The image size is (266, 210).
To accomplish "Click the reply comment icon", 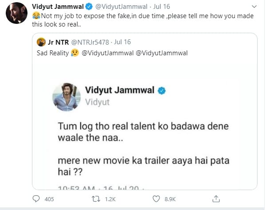I will click(36, 199).
